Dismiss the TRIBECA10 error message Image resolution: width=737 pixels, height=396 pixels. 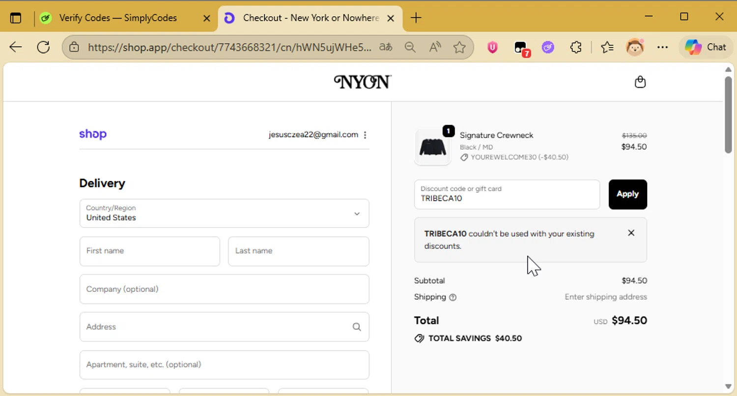pyautogui.click(x=631, y=233)
